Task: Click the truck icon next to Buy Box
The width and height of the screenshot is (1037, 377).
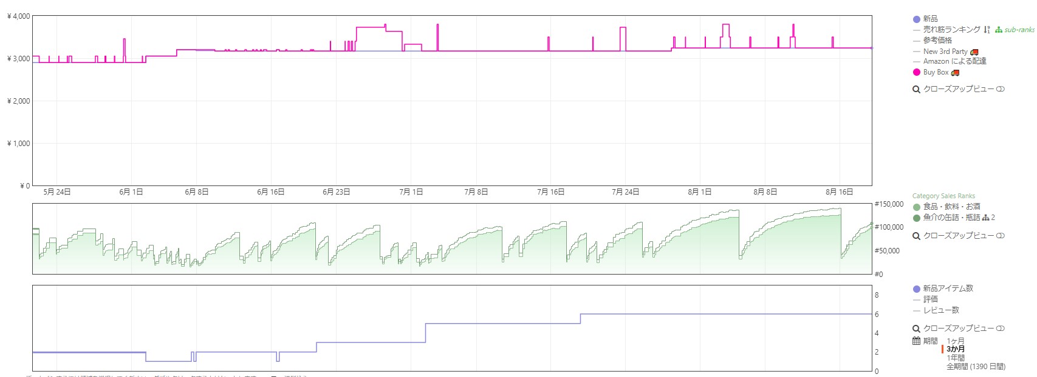Action: [x=955, y=73]
